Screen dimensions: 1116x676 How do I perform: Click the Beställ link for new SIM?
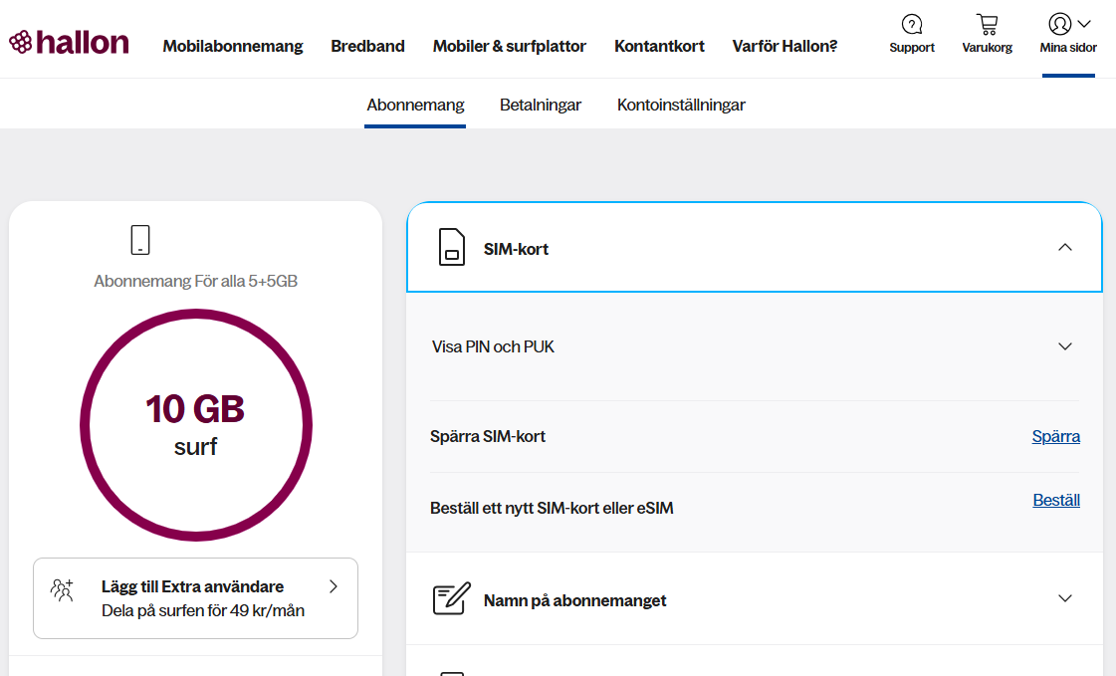tap(1056, 500)
